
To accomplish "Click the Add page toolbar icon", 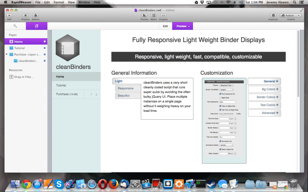I will (x=9, y=15).
